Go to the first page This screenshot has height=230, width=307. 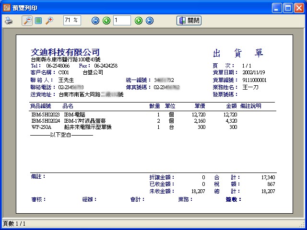tap(95, 21)
